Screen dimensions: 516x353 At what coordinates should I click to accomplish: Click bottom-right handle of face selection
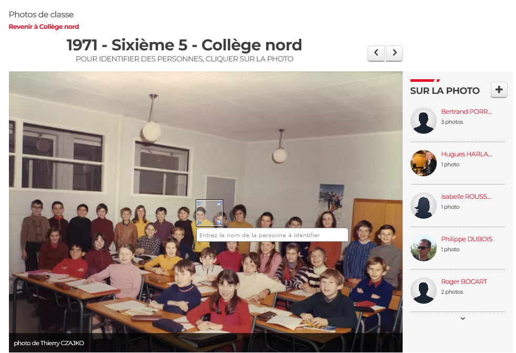point(219,223)
